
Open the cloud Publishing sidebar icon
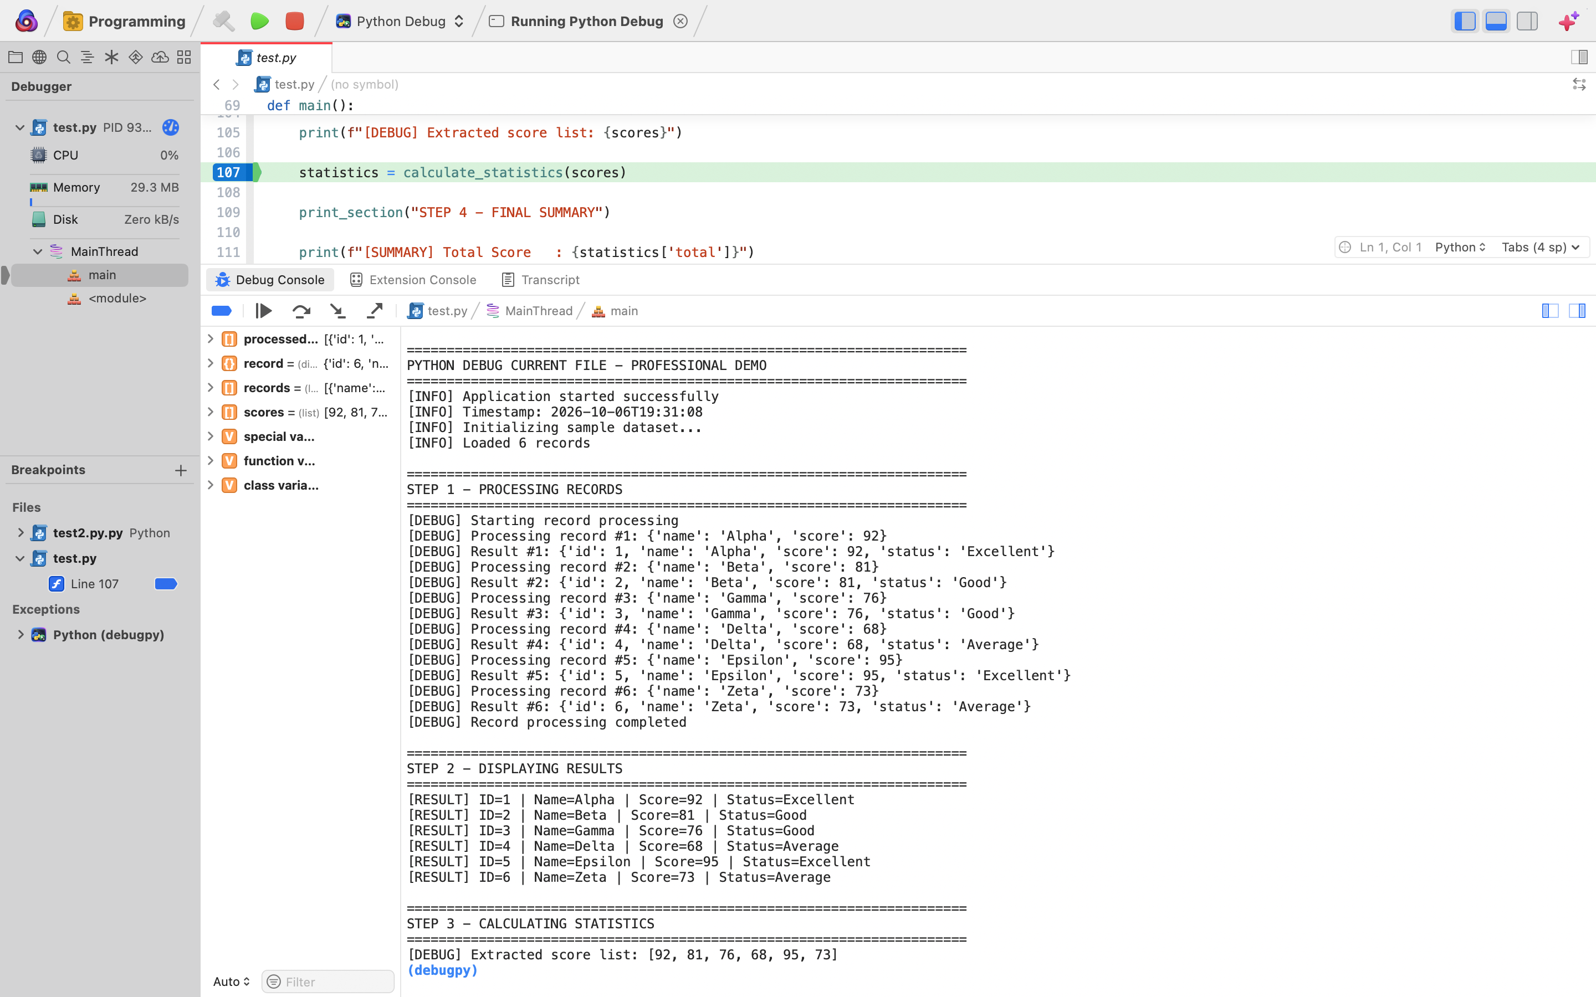point(160,58)
